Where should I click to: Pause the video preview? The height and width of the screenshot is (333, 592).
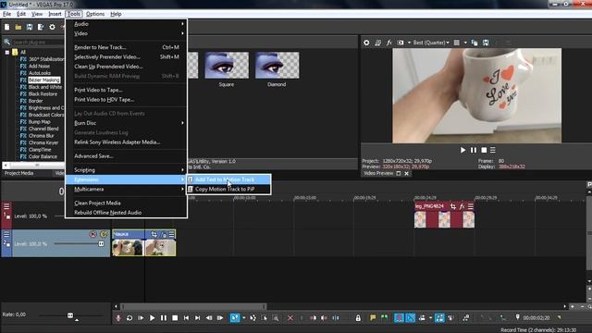pos(474,150)
